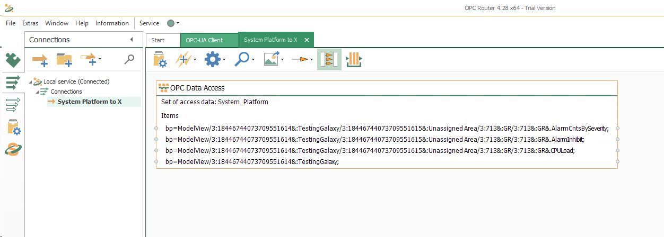Open the Information menu
664x237 pixels.
(112, 23)
